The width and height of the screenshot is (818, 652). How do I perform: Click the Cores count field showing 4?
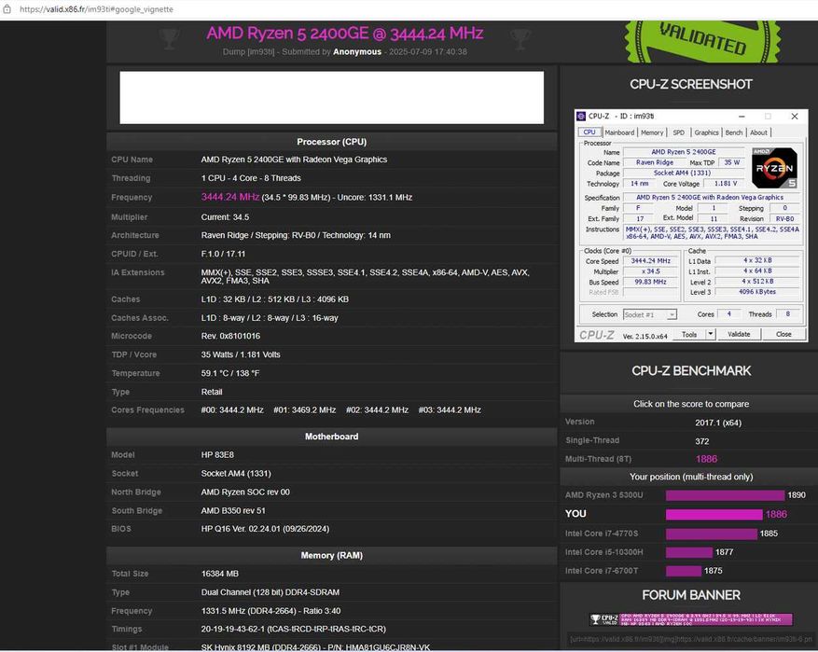pyautogui.click(x=728, y=314)
